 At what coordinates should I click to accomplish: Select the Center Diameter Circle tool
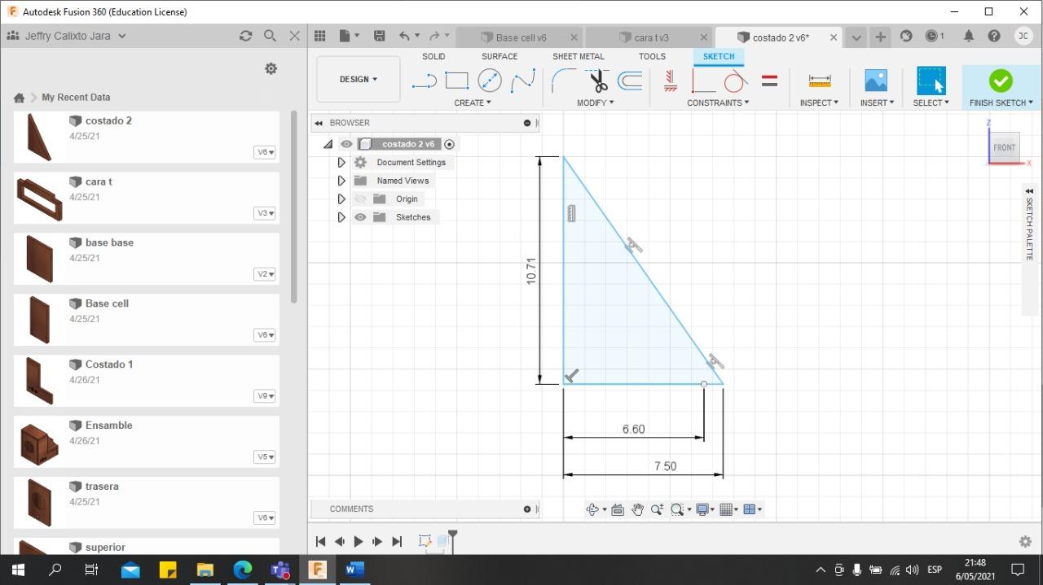[x=489, y=81]
